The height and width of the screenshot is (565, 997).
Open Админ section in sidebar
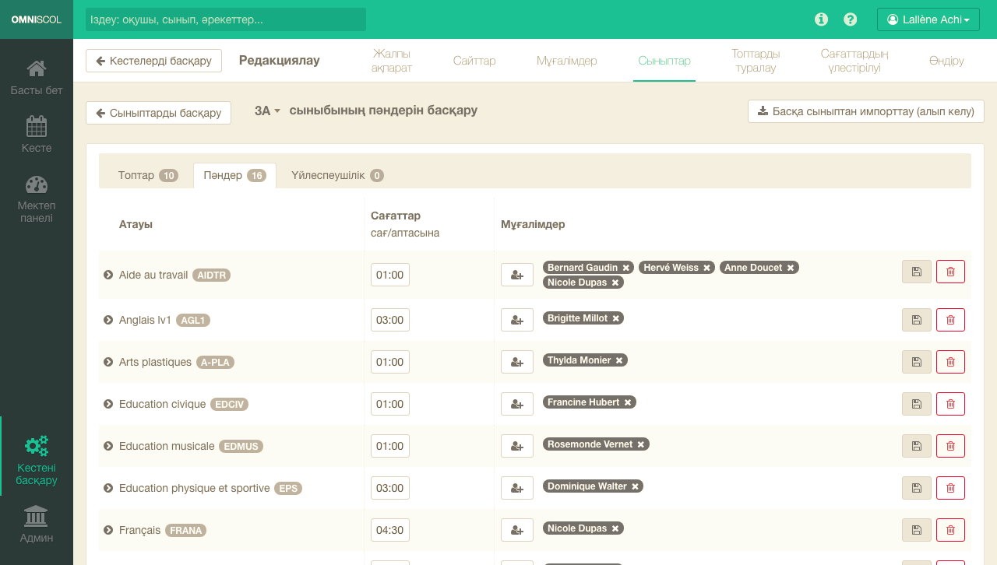37,524
